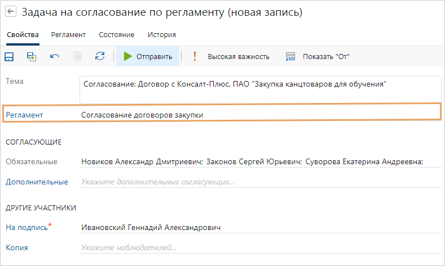Click into the Тема text field
Image resolution: width=445 pixels, height=266 pixels.
pyautogui.click(x=260, y=89)
